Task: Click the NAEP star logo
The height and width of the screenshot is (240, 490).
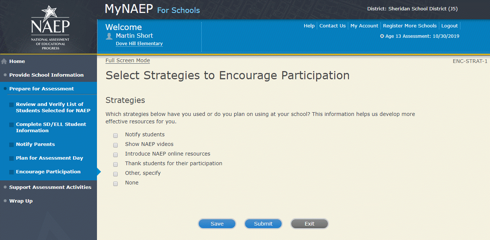Action: pyautogui.click(x=50, y=27)
